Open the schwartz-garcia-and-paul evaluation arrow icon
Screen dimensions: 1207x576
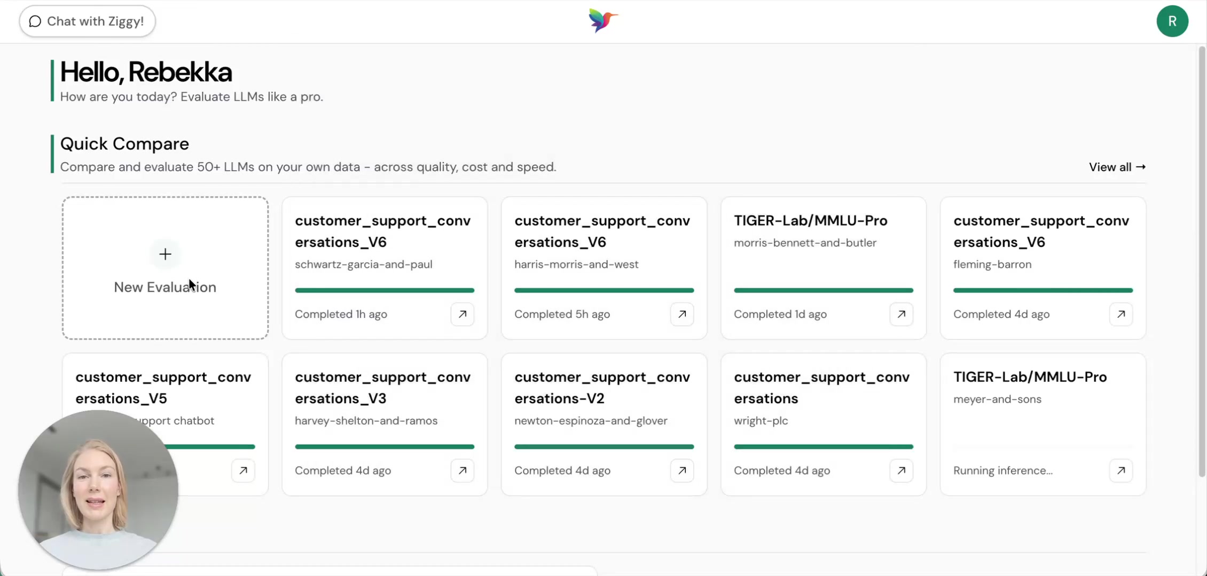463,314
